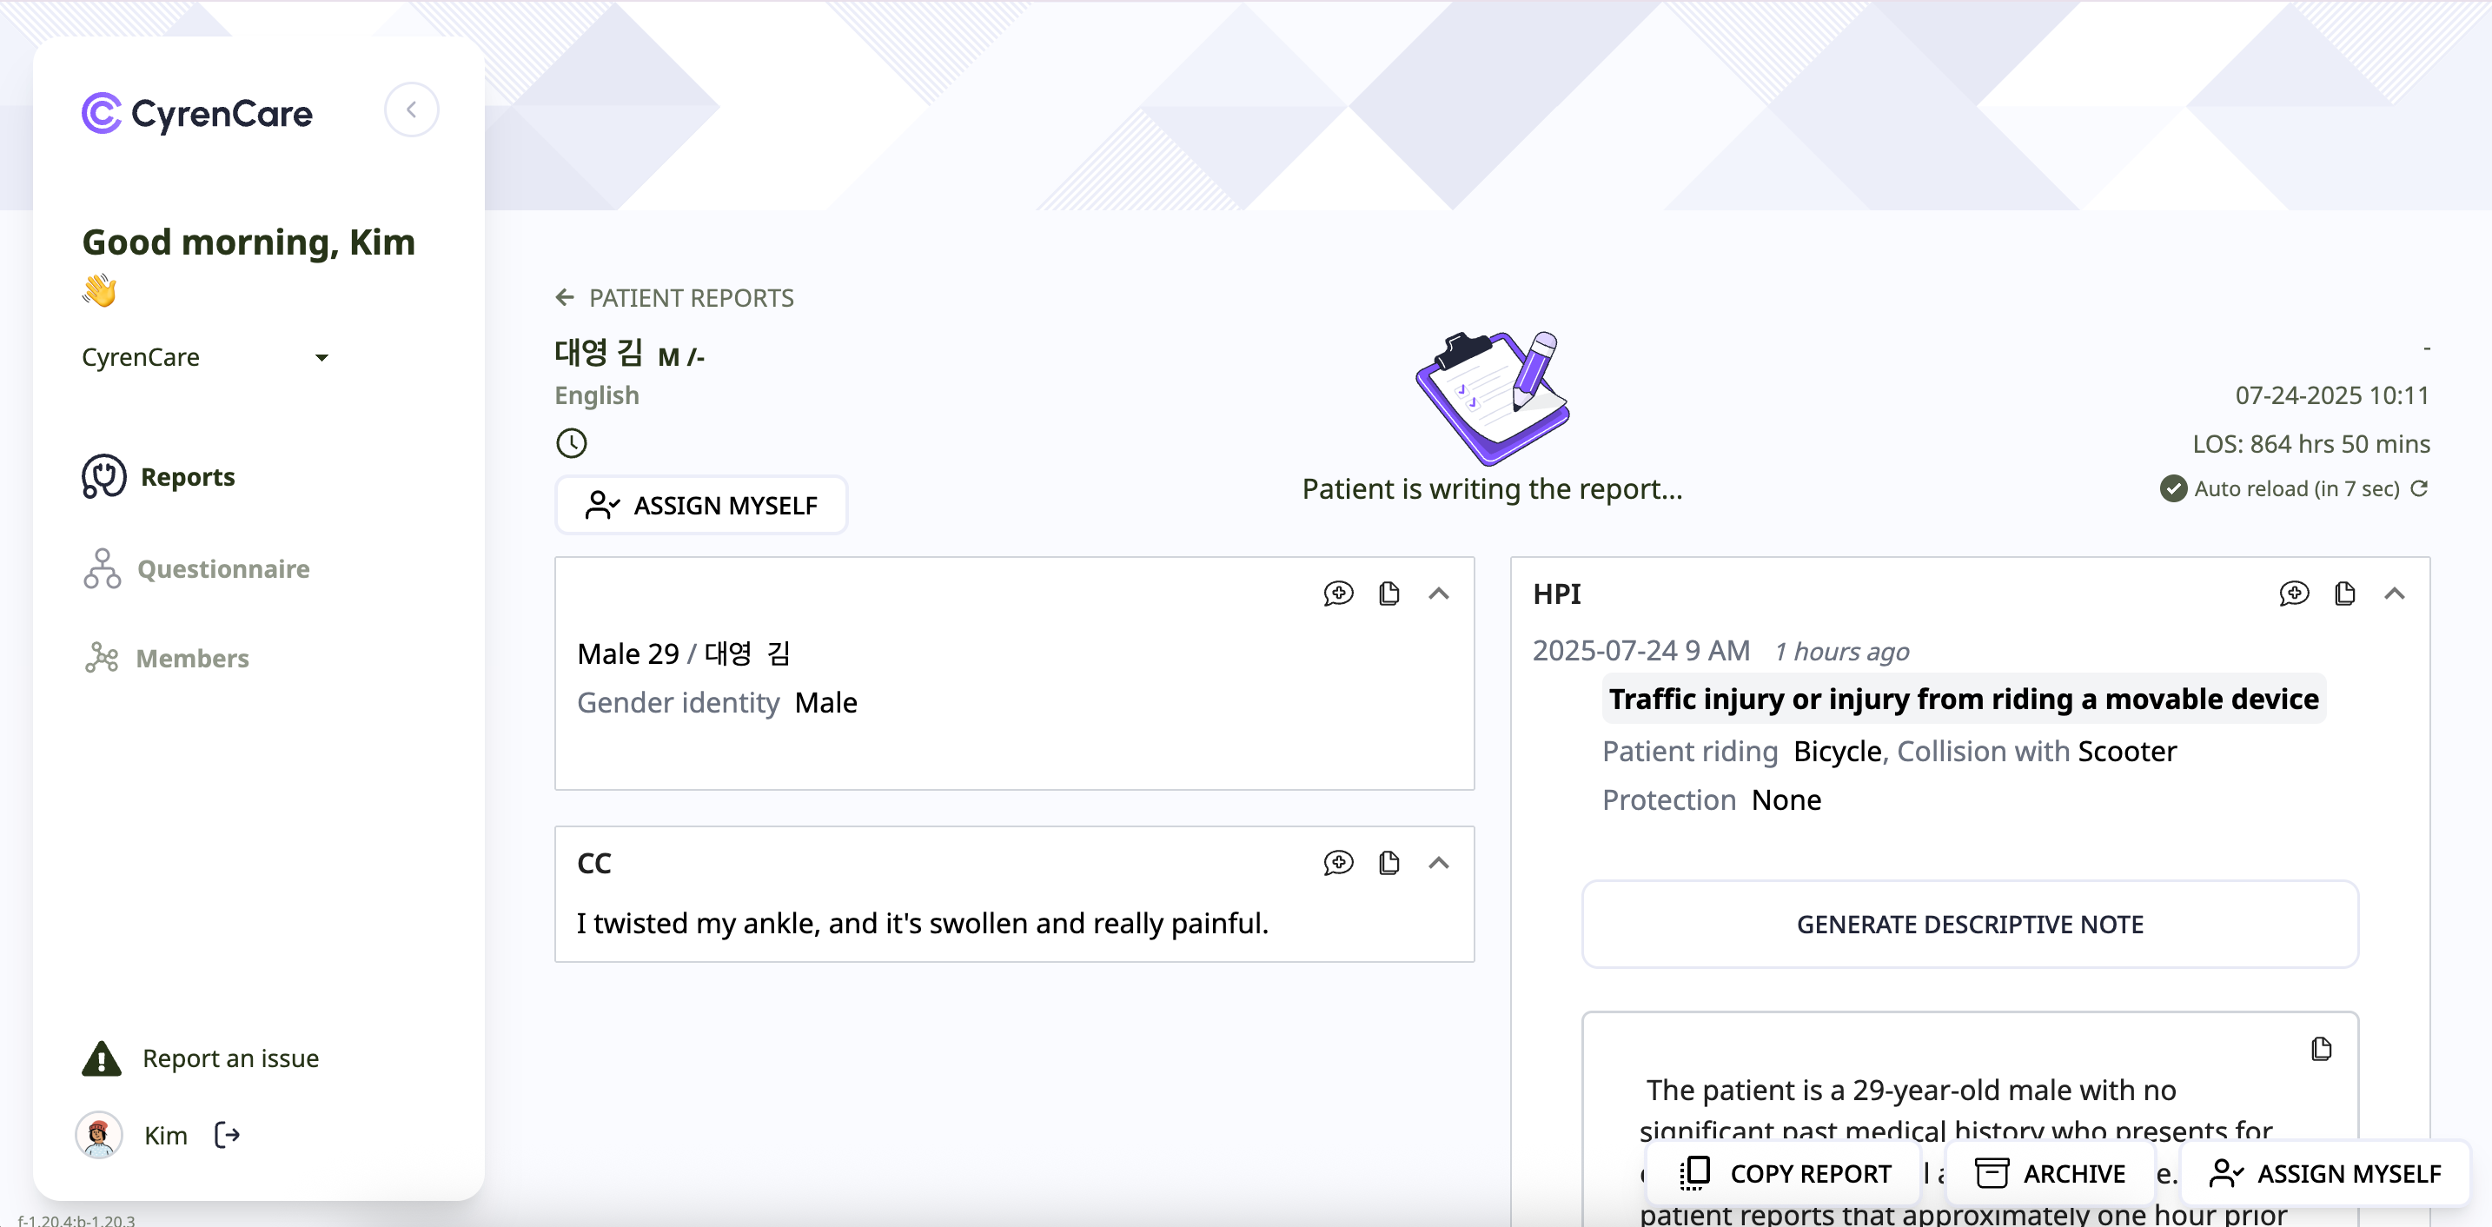The height and width of the screenshot is (1227, 2492).
Task: Collapse the HPI panel with its chevron
Action: click(x=2396, y=594)
